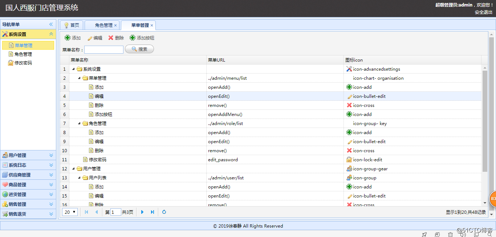Go to the last page
496x237 pixels.
[153, 212]
